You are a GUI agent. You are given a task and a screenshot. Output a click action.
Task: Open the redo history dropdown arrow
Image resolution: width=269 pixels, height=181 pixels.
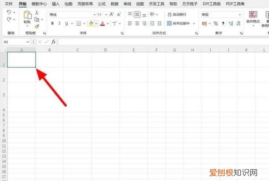click(x=14, y=20)
